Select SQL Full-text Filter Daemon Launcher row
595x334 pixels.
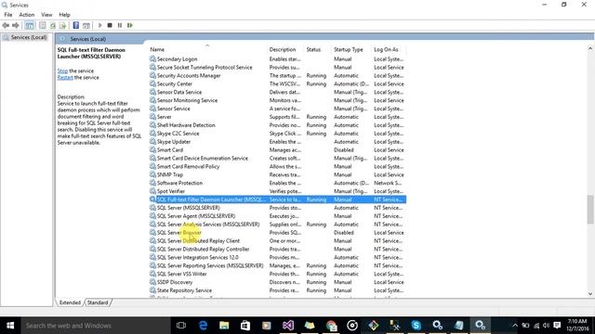277,199
